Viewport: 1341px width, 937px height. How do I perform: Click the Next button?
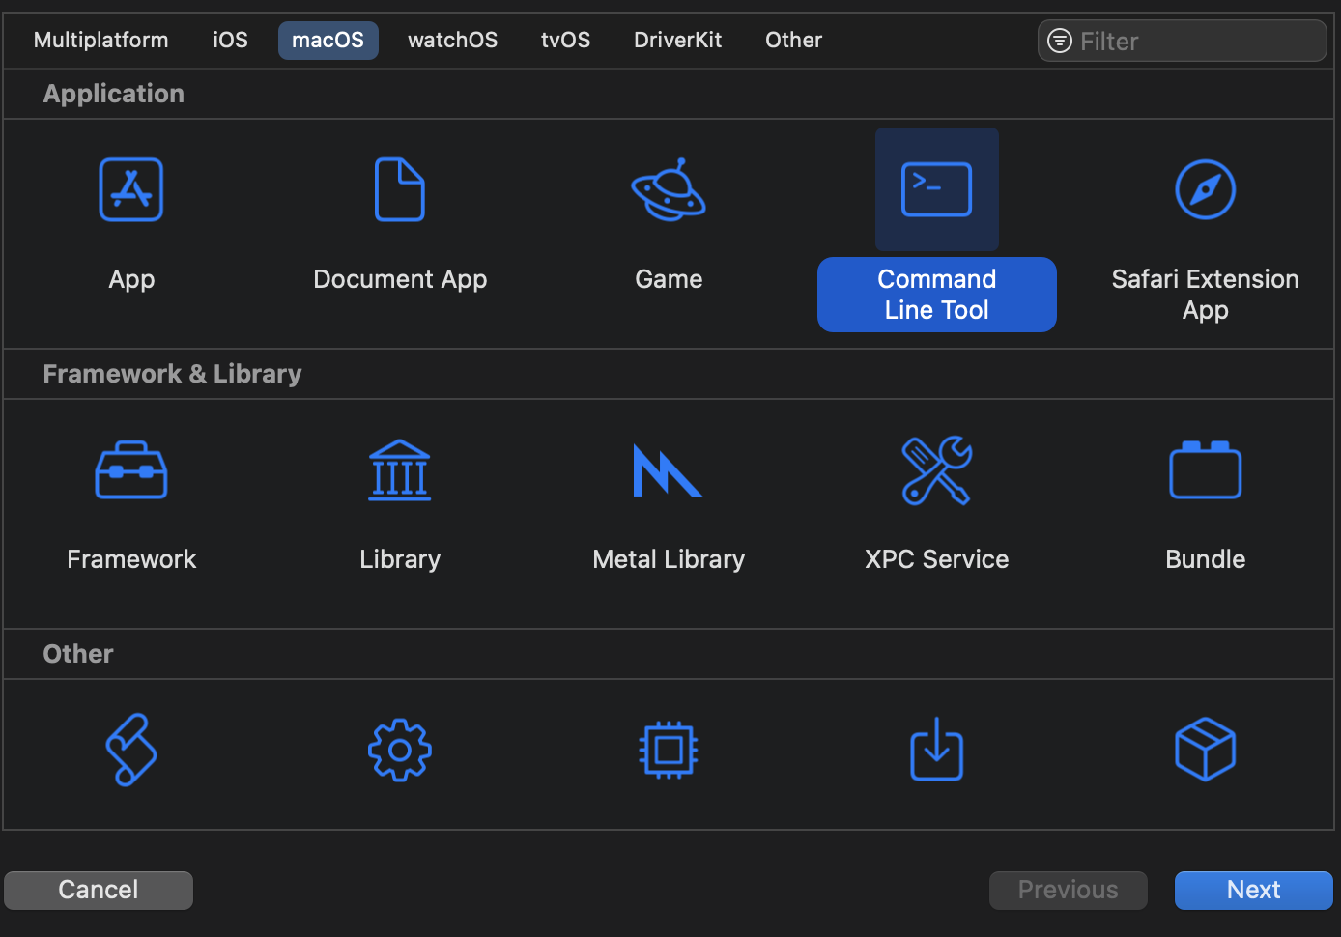(x=1254, y=890)
